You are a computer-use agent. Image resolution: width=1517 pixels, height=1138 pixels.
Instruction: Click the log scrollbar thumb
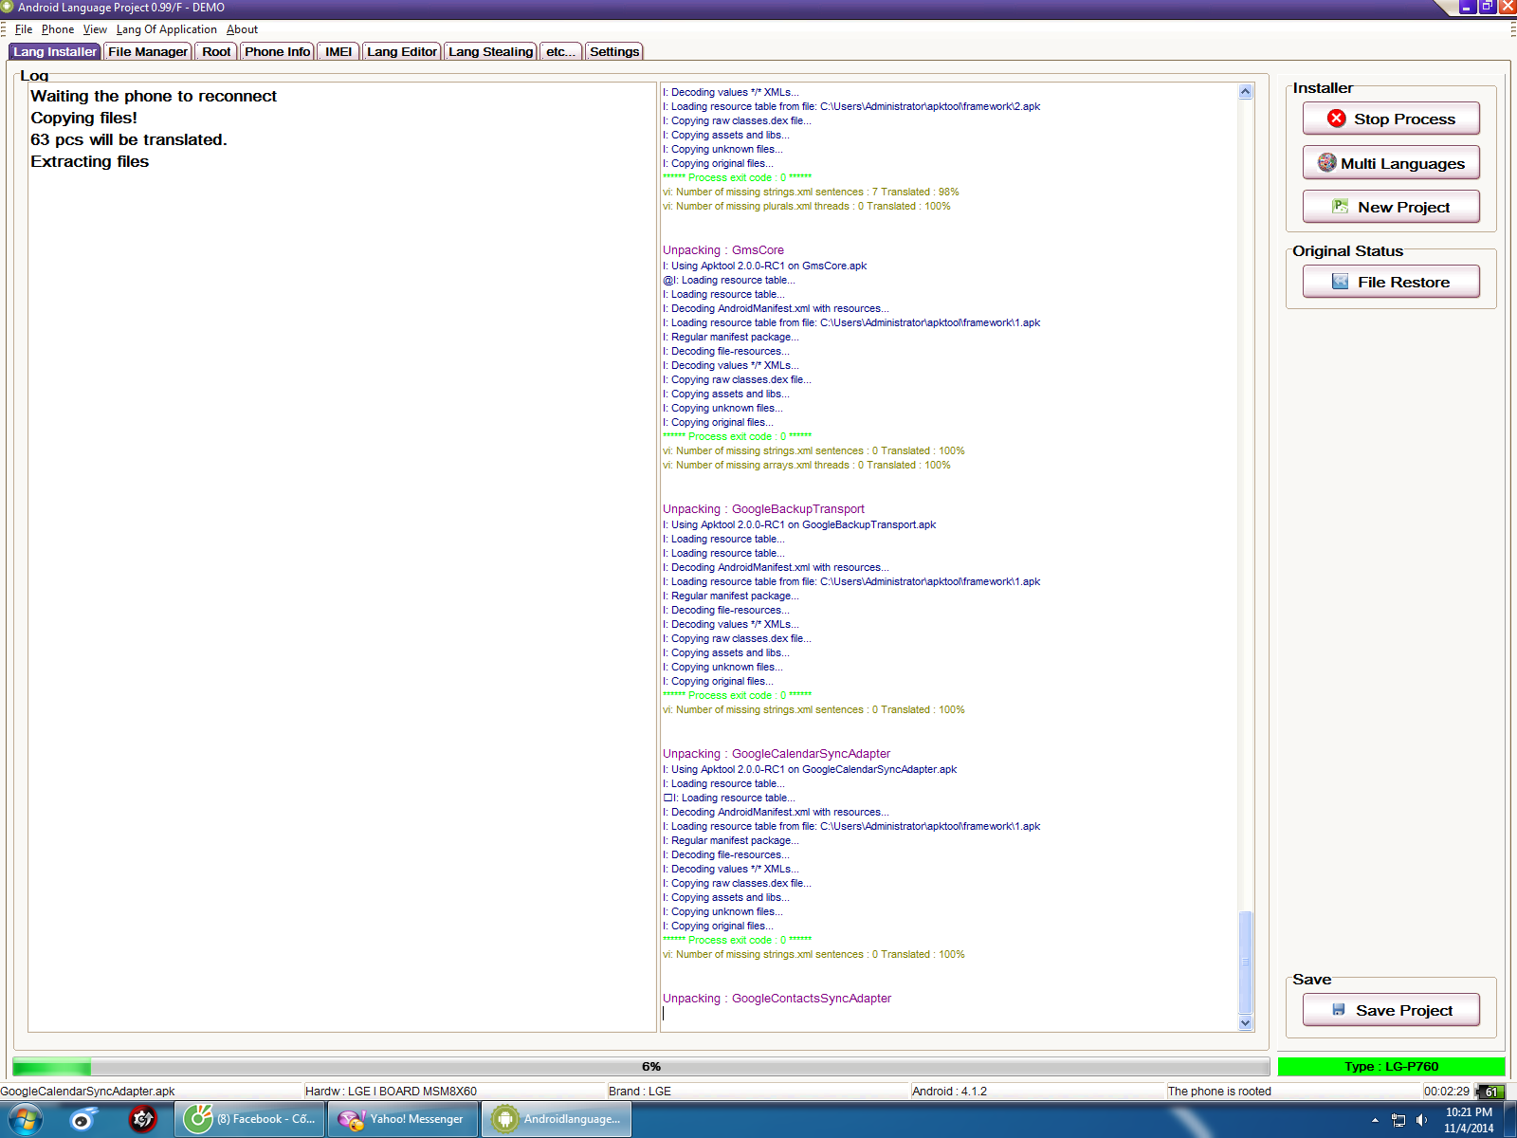tap(1246, 962)
